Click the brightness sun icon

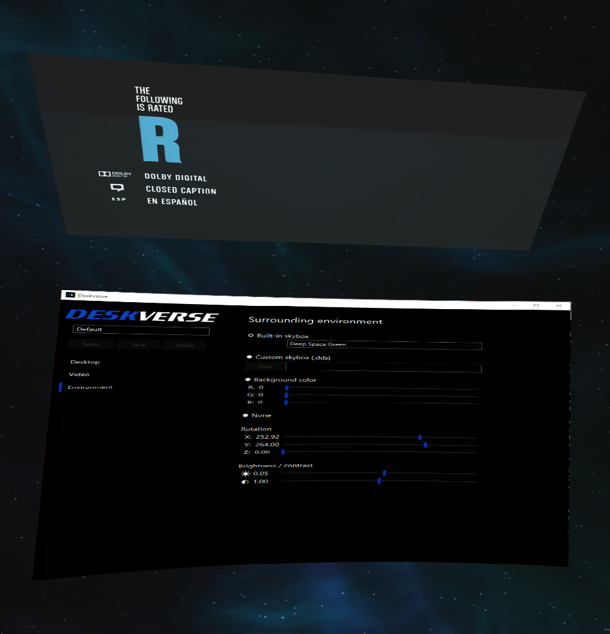[246, 473]
